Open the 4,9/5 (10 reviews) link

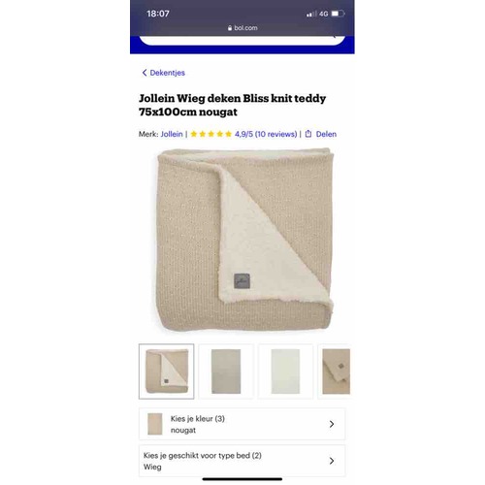pyautogui.click(x=266, y=134)
